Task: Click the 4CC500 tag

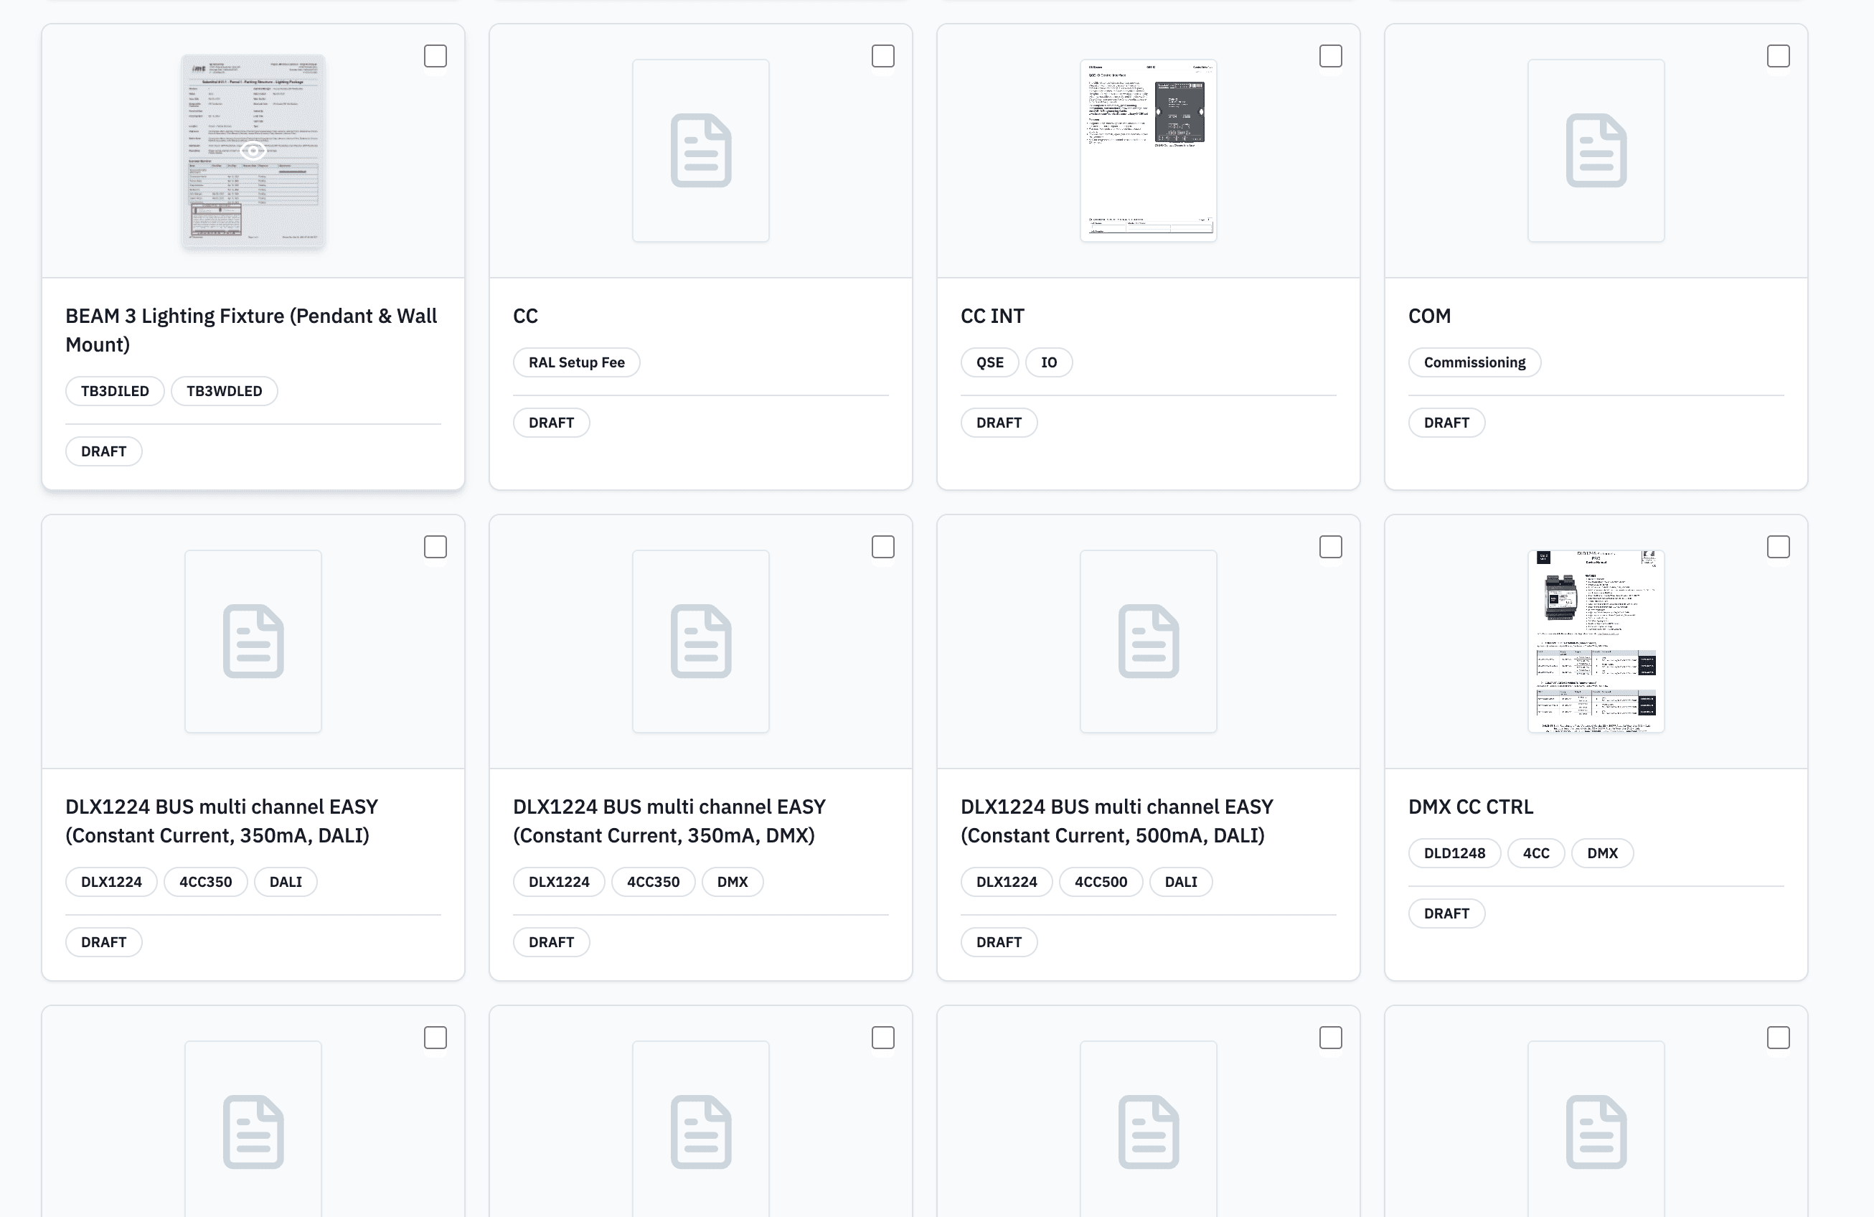Action: (1101, 881)
